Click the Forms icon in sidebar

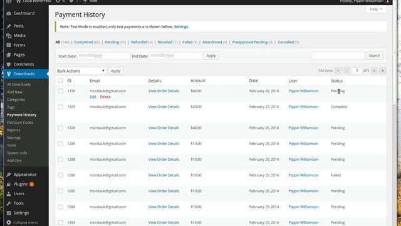point(9,45)
